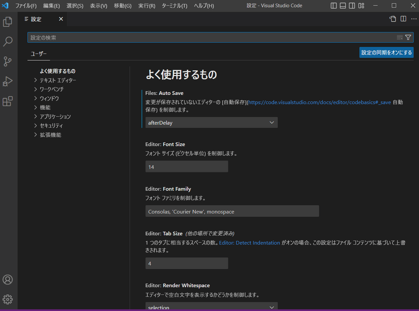Open ターミナル(T) menu
Screen dimensions: 419x311
(175, 6)
